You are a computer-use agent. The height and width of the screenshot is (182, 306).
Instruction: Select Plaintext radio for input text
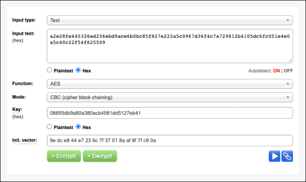pyautogui.click(x=49, y=70)
